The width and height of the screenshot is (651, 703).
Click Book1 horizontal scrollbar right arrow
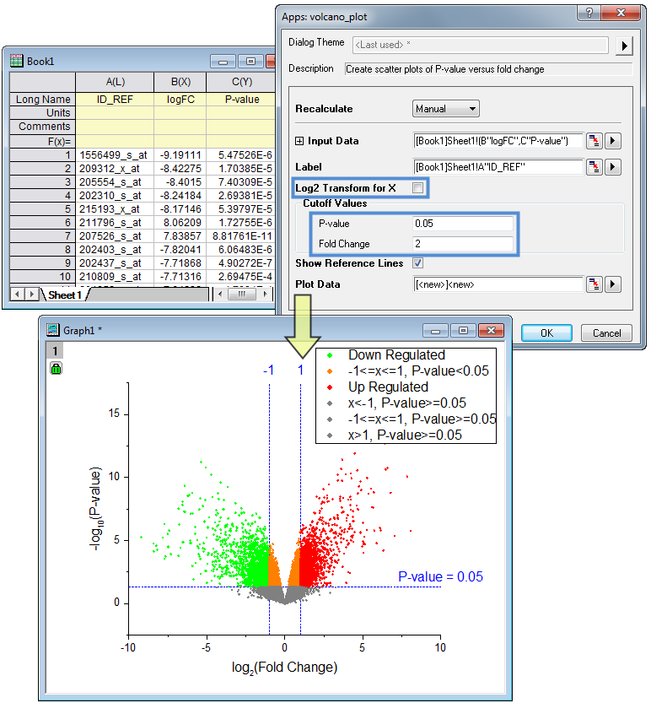tap(266, 294)
